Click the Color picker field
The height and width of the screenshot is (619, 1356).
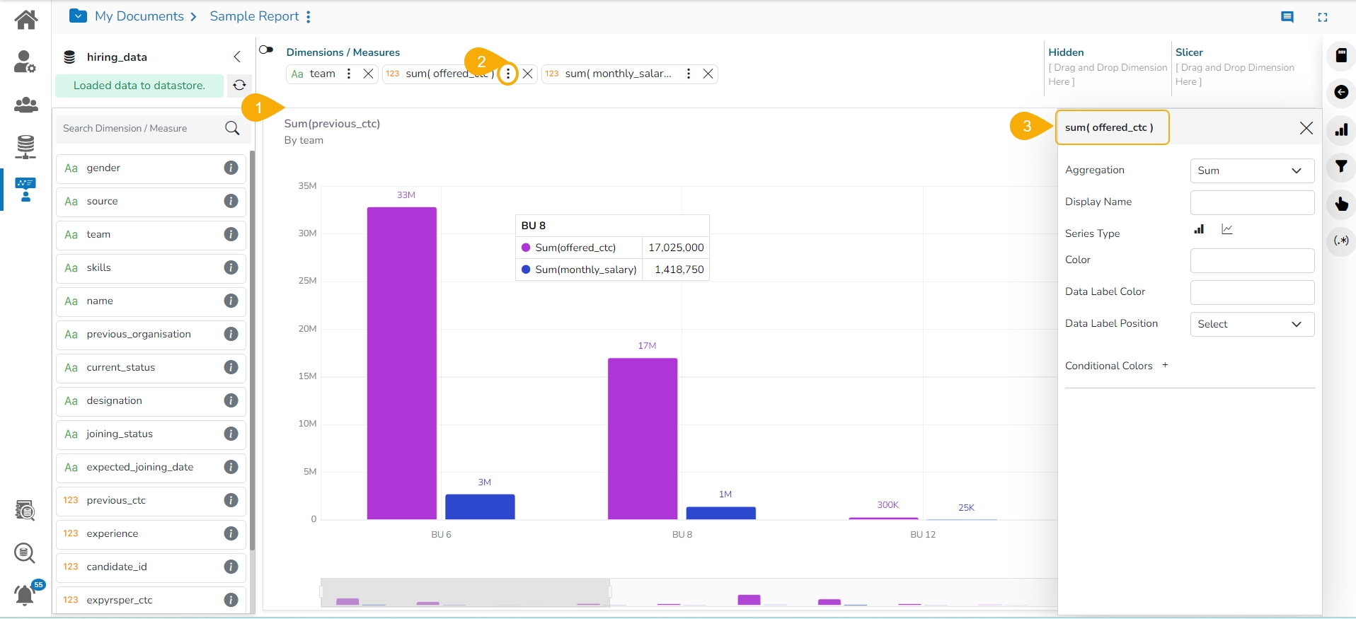tap(1251, 260)
